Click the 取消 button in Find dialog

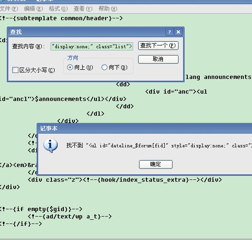coord(158,59)
